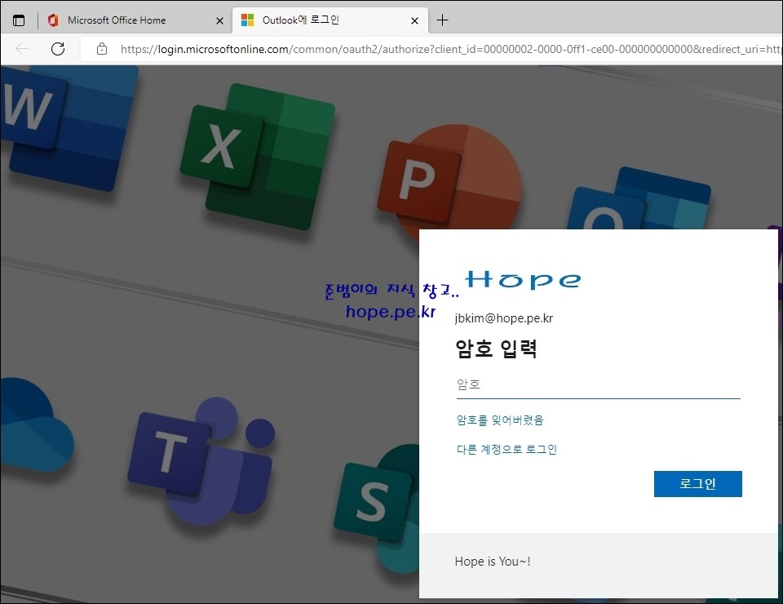Open a new browser tab

442,20
